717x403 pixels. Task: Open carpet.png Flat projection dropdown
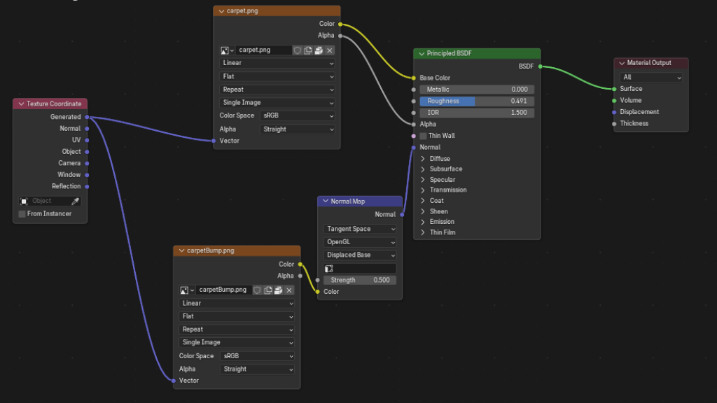coord(277,76)
